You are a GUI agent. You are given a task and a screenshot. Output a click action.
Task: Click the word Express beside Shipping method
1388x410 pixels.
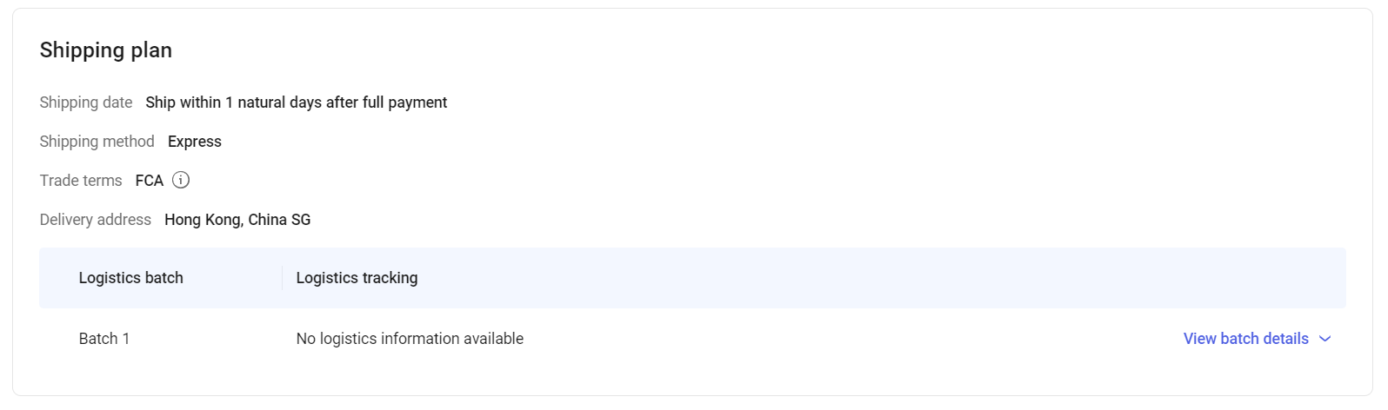point(195,142)
